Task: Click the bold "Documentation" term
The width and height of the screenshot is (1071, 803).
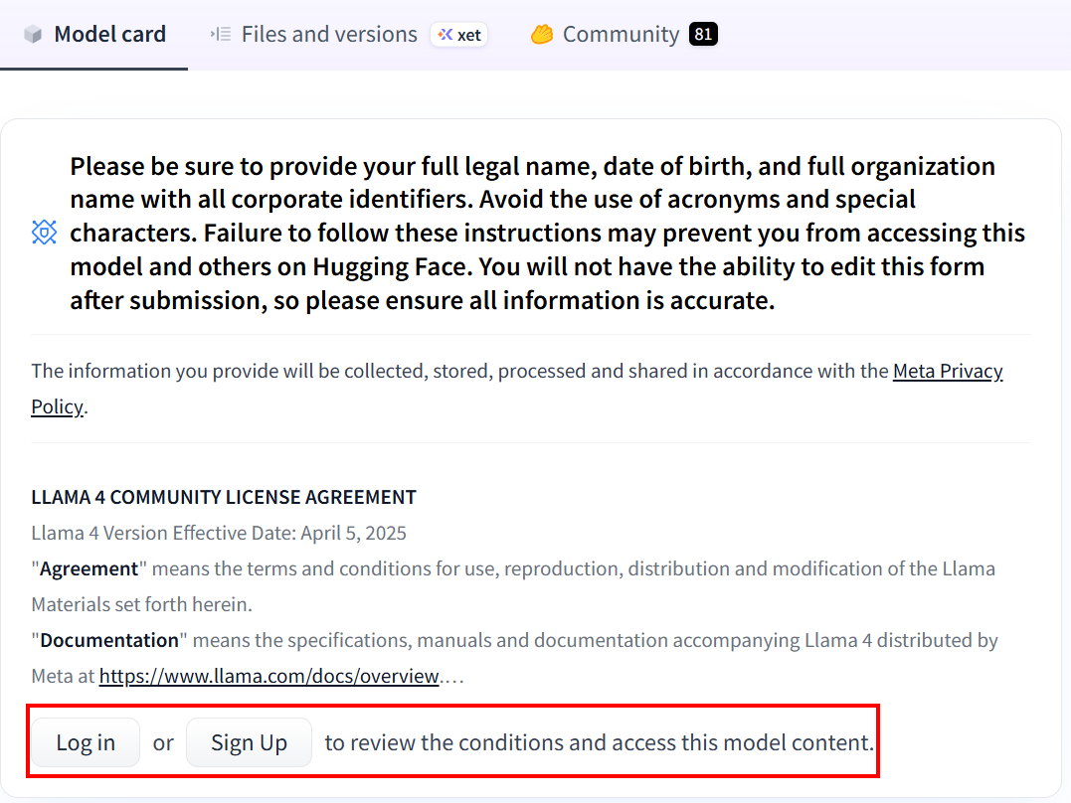Action: click(x=109, y=641)
